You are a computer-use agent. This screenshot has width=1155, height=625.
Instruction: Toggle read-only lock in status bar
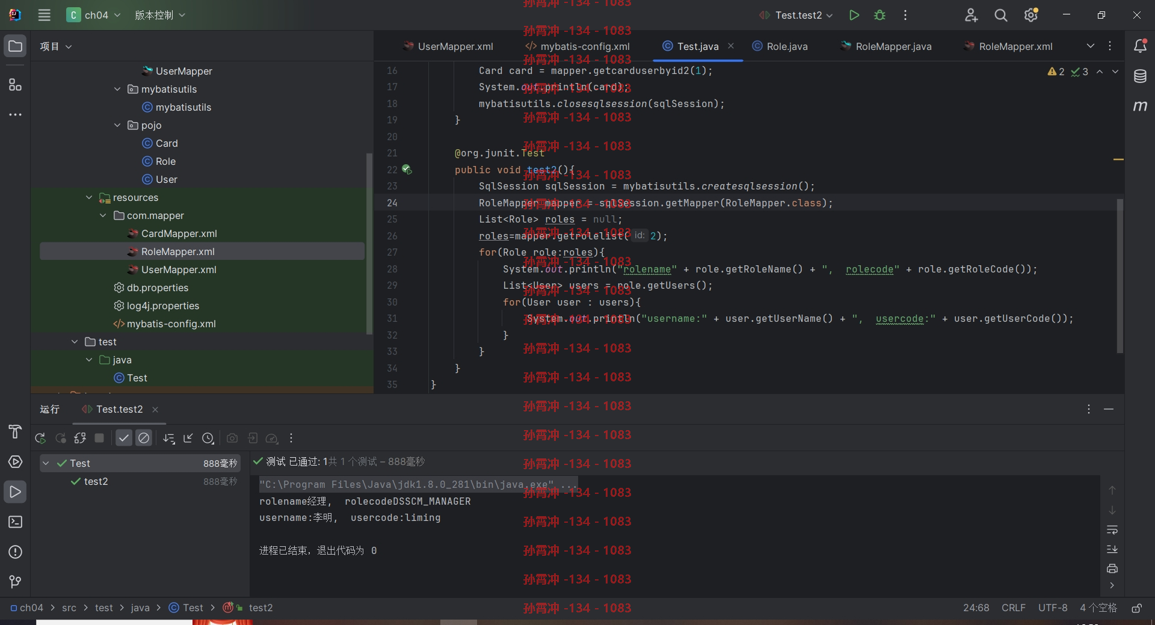click(x=1137, y=608)
